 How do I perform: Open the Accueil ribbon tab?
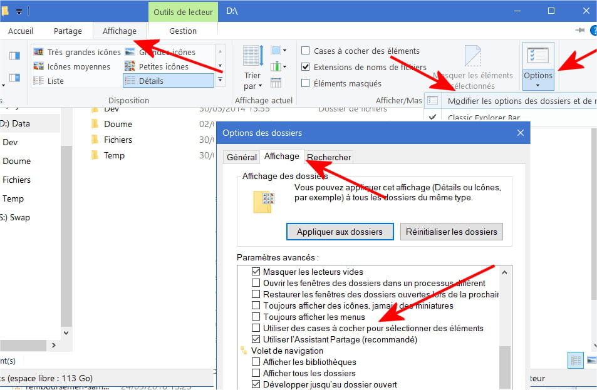pos(21,31)
